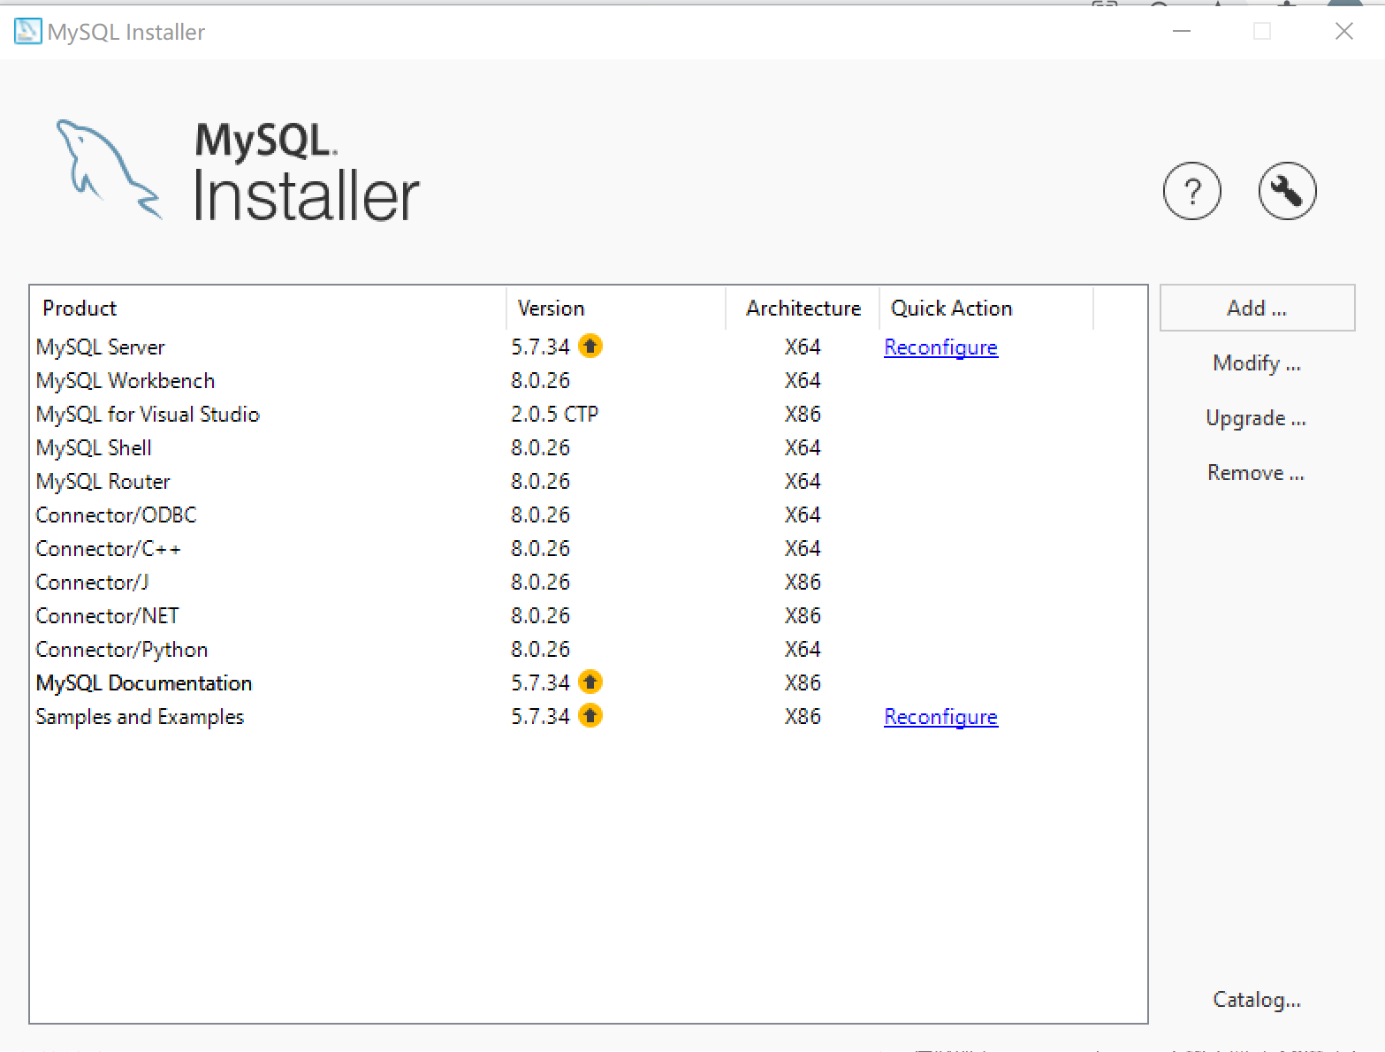Click the Remove ... button

tap(1256, 473)
